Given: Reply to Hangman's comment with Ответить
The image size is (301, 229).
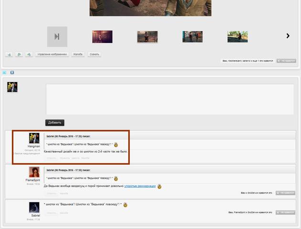Looking at the screenshot, I should pyautogui.click(x=52, y=158).
